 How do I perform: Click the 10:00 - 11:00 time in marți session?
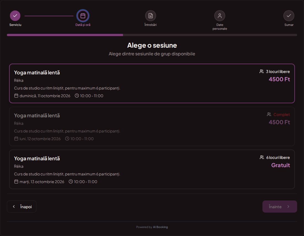85,181
